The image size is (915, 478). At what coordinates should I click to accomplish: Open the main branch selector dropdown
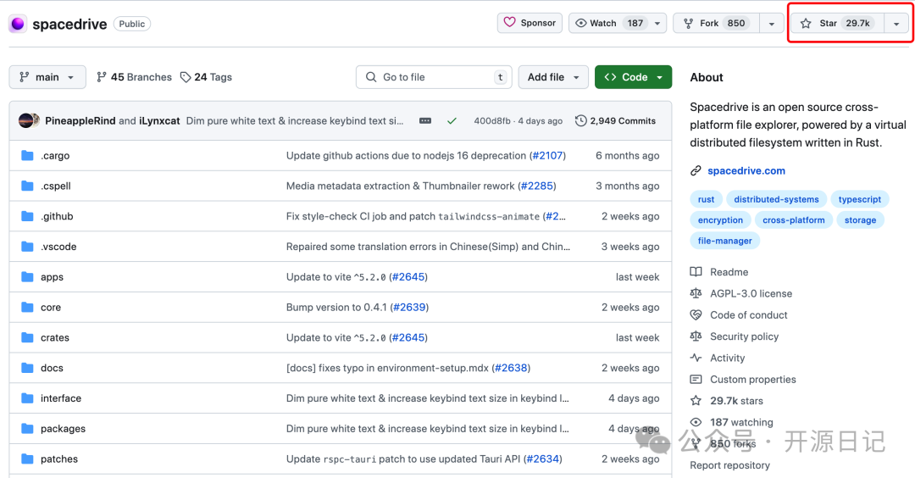click(x=47, y=77)
